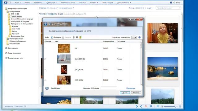Click Вход sign-in button
Viewport: 198px width, 111px height.
[178, 3]
